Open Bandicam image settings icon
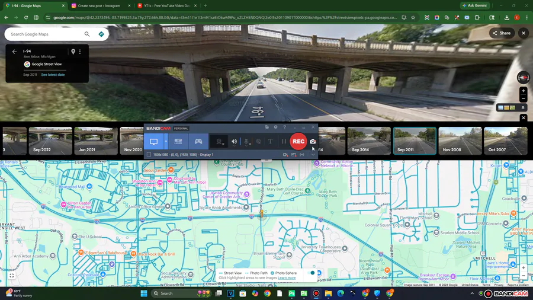This screenshot has height=300, width=533. (x=294, y=155)
